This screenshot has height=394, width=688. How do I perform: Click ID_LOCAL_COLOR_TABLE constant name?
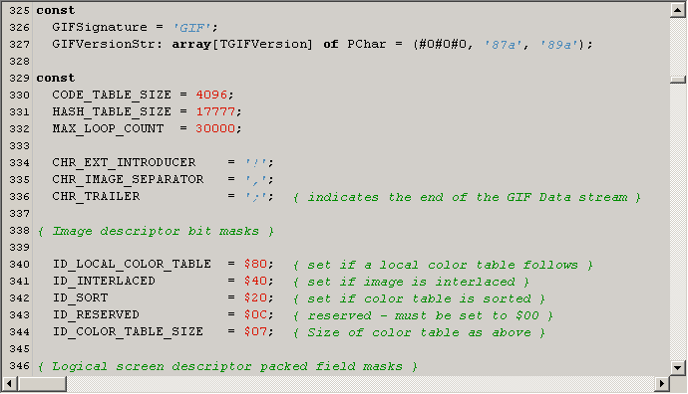coord(132,265)
